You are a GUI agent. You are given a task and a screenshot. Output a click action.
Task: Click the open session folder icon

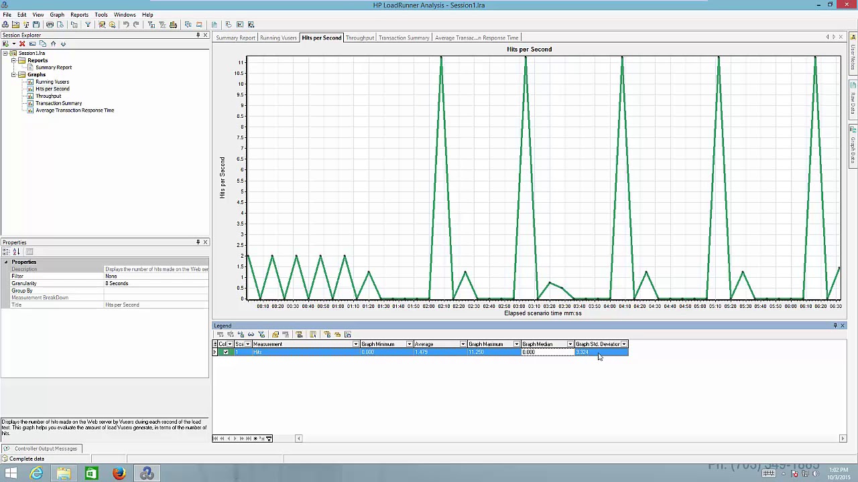15,25
